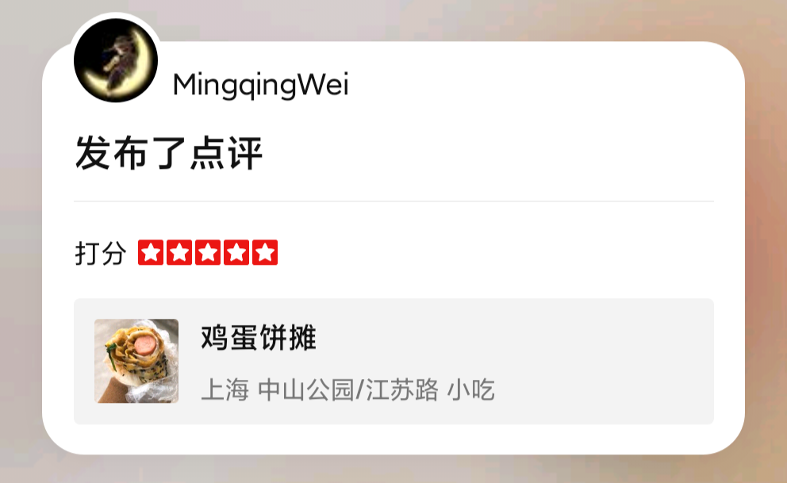Click the 发布了点评 heading
This screenshot has height=483, width=787.
169,153
